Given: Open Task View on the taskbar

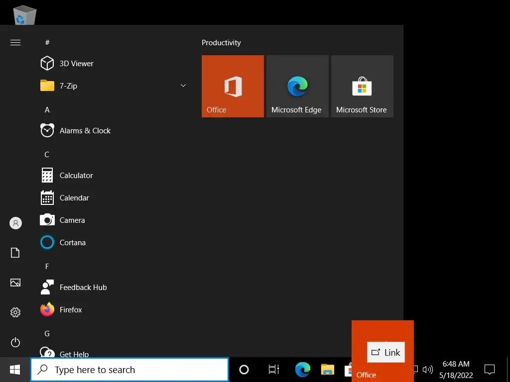Looking at the screenshot, I should click(x=274, y=370).
